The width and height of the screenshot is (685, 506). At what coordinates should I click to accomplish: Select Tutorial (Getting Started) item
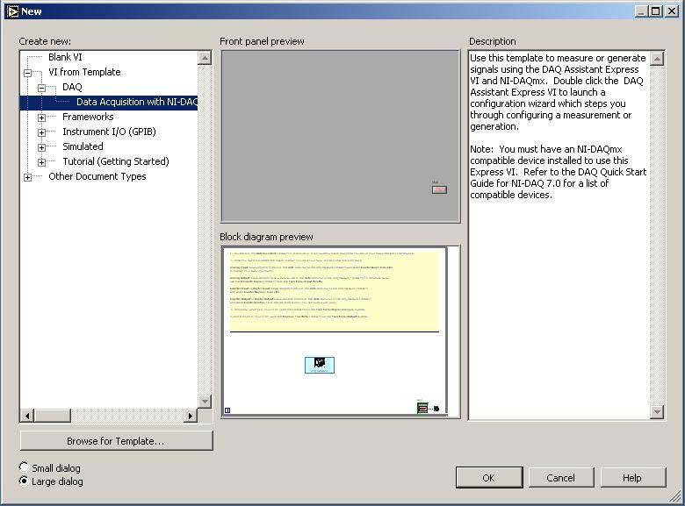[x=116, y=161]
